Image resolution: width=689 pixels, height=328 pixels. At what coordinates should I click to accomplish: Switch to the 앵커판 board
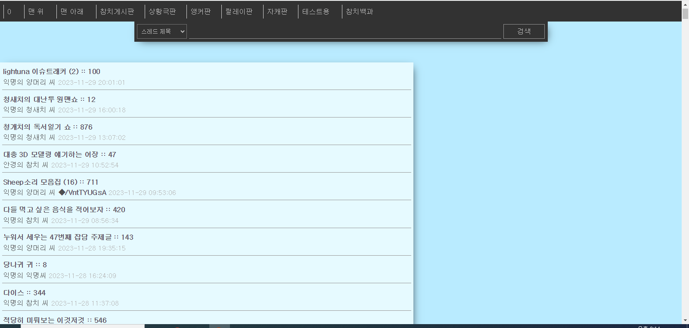pos(201,12)
